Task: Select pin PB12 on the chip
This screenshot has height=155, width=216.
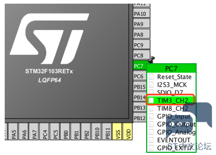Action: click(x=140, y=117)
